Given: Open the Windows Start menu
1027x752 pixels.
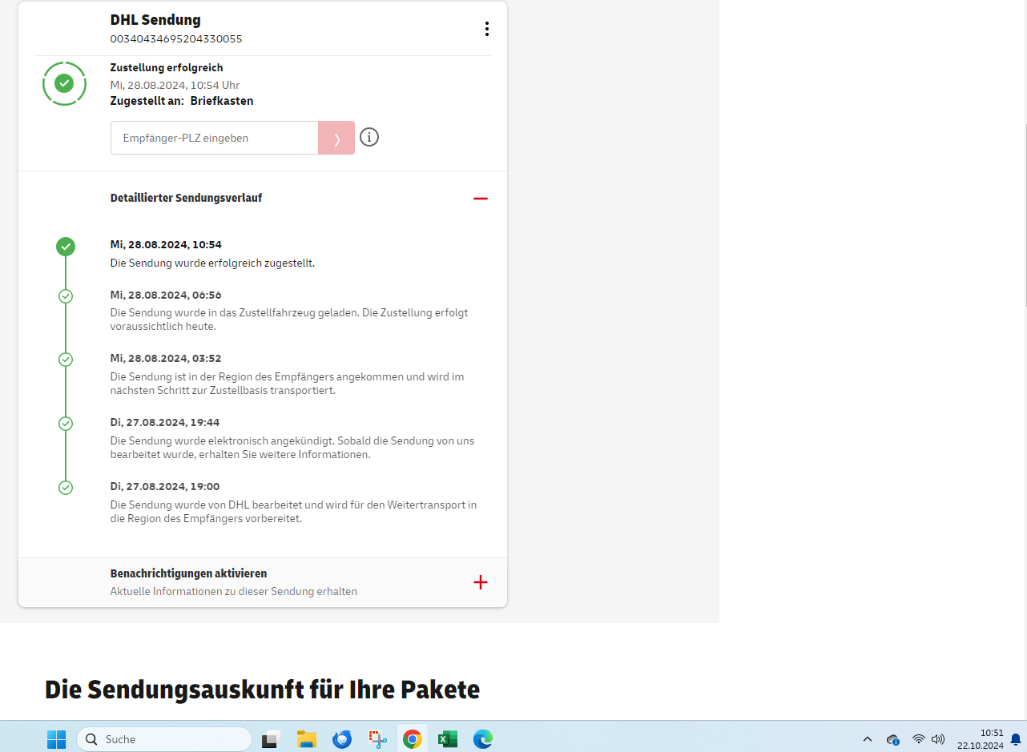Looking at the screenshot, I should [56, 739].
